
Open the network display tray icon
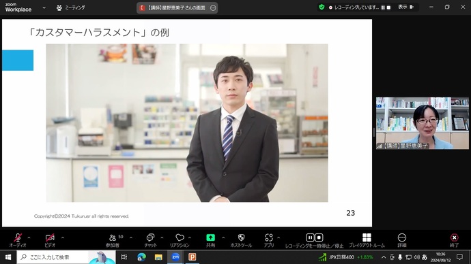408,257
